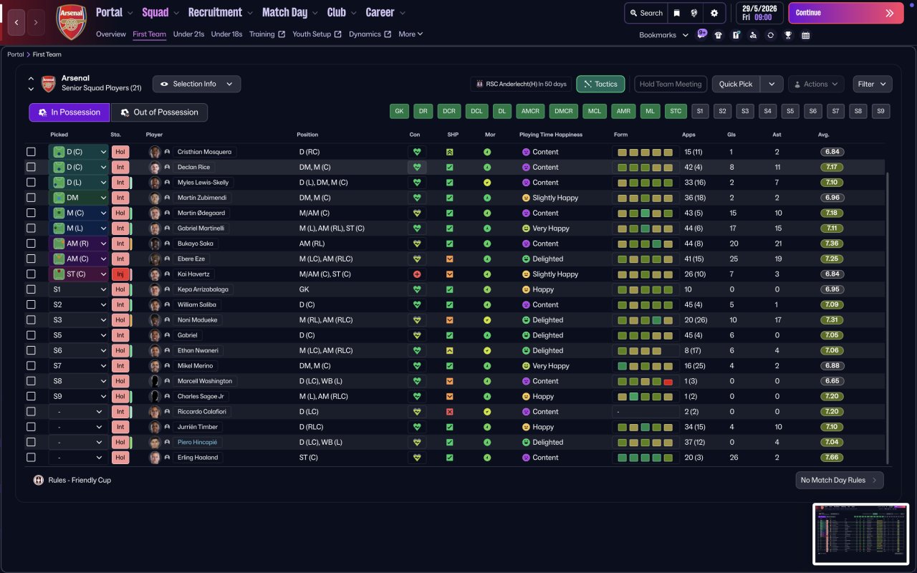
Task: Tick the checkbox for Kai Havertz
Action: click(31, 274)
